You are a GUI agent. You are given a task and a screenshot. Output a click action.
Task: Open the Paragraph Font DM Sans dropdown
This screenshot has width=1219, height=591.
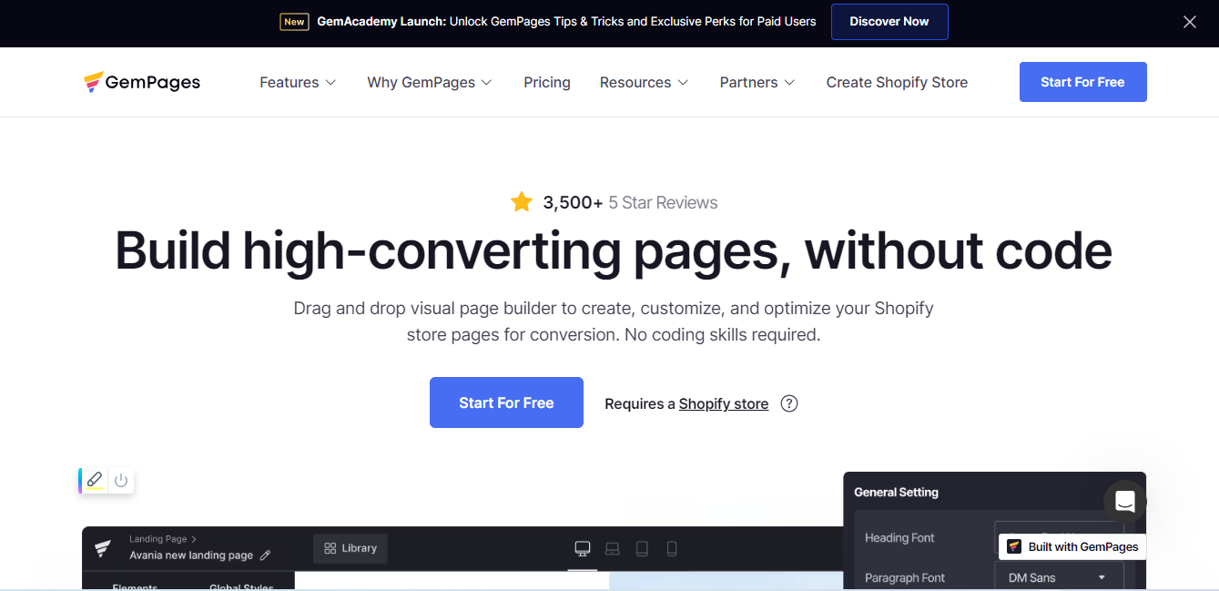1059,577
